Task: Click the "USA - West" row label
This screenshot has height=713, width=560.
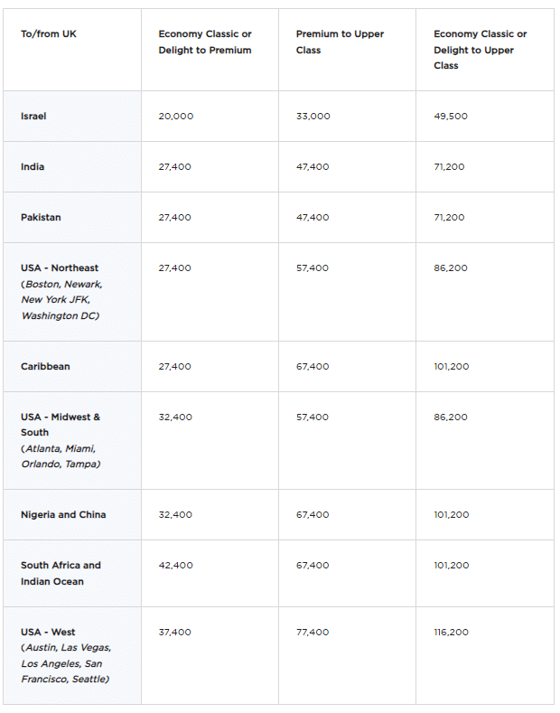Action: (x=48, y=633)
